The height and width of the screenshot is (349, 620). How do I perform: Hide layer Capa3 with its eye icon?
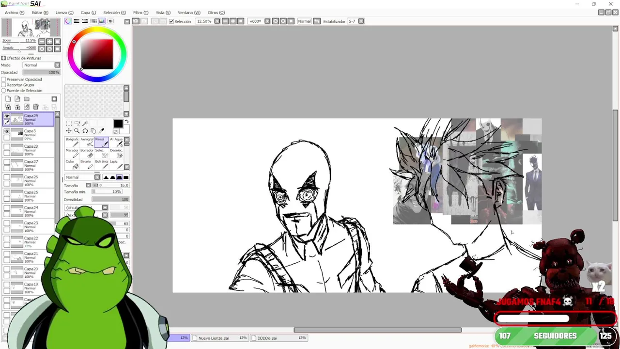[7, 131]
